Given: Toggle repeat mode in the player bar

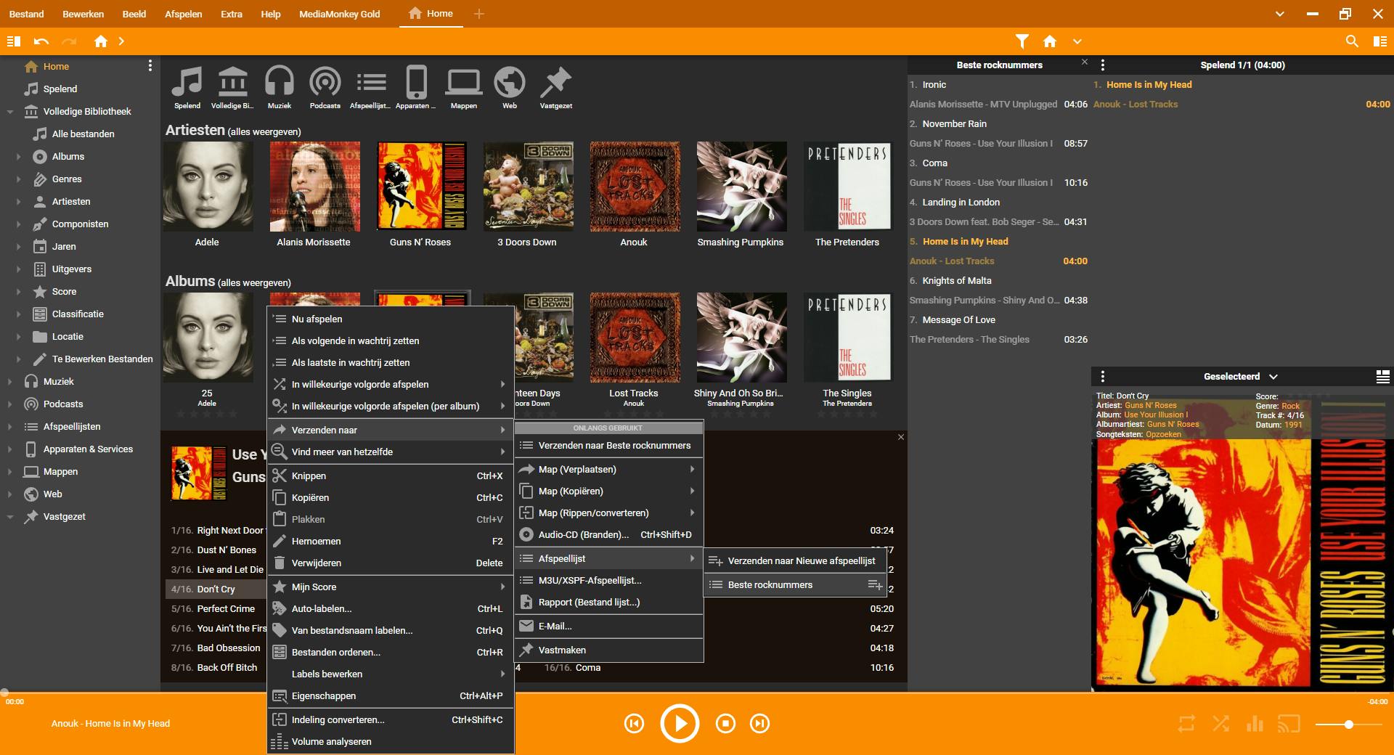Looking at the screenshot, I should (x=1186, y=724).
